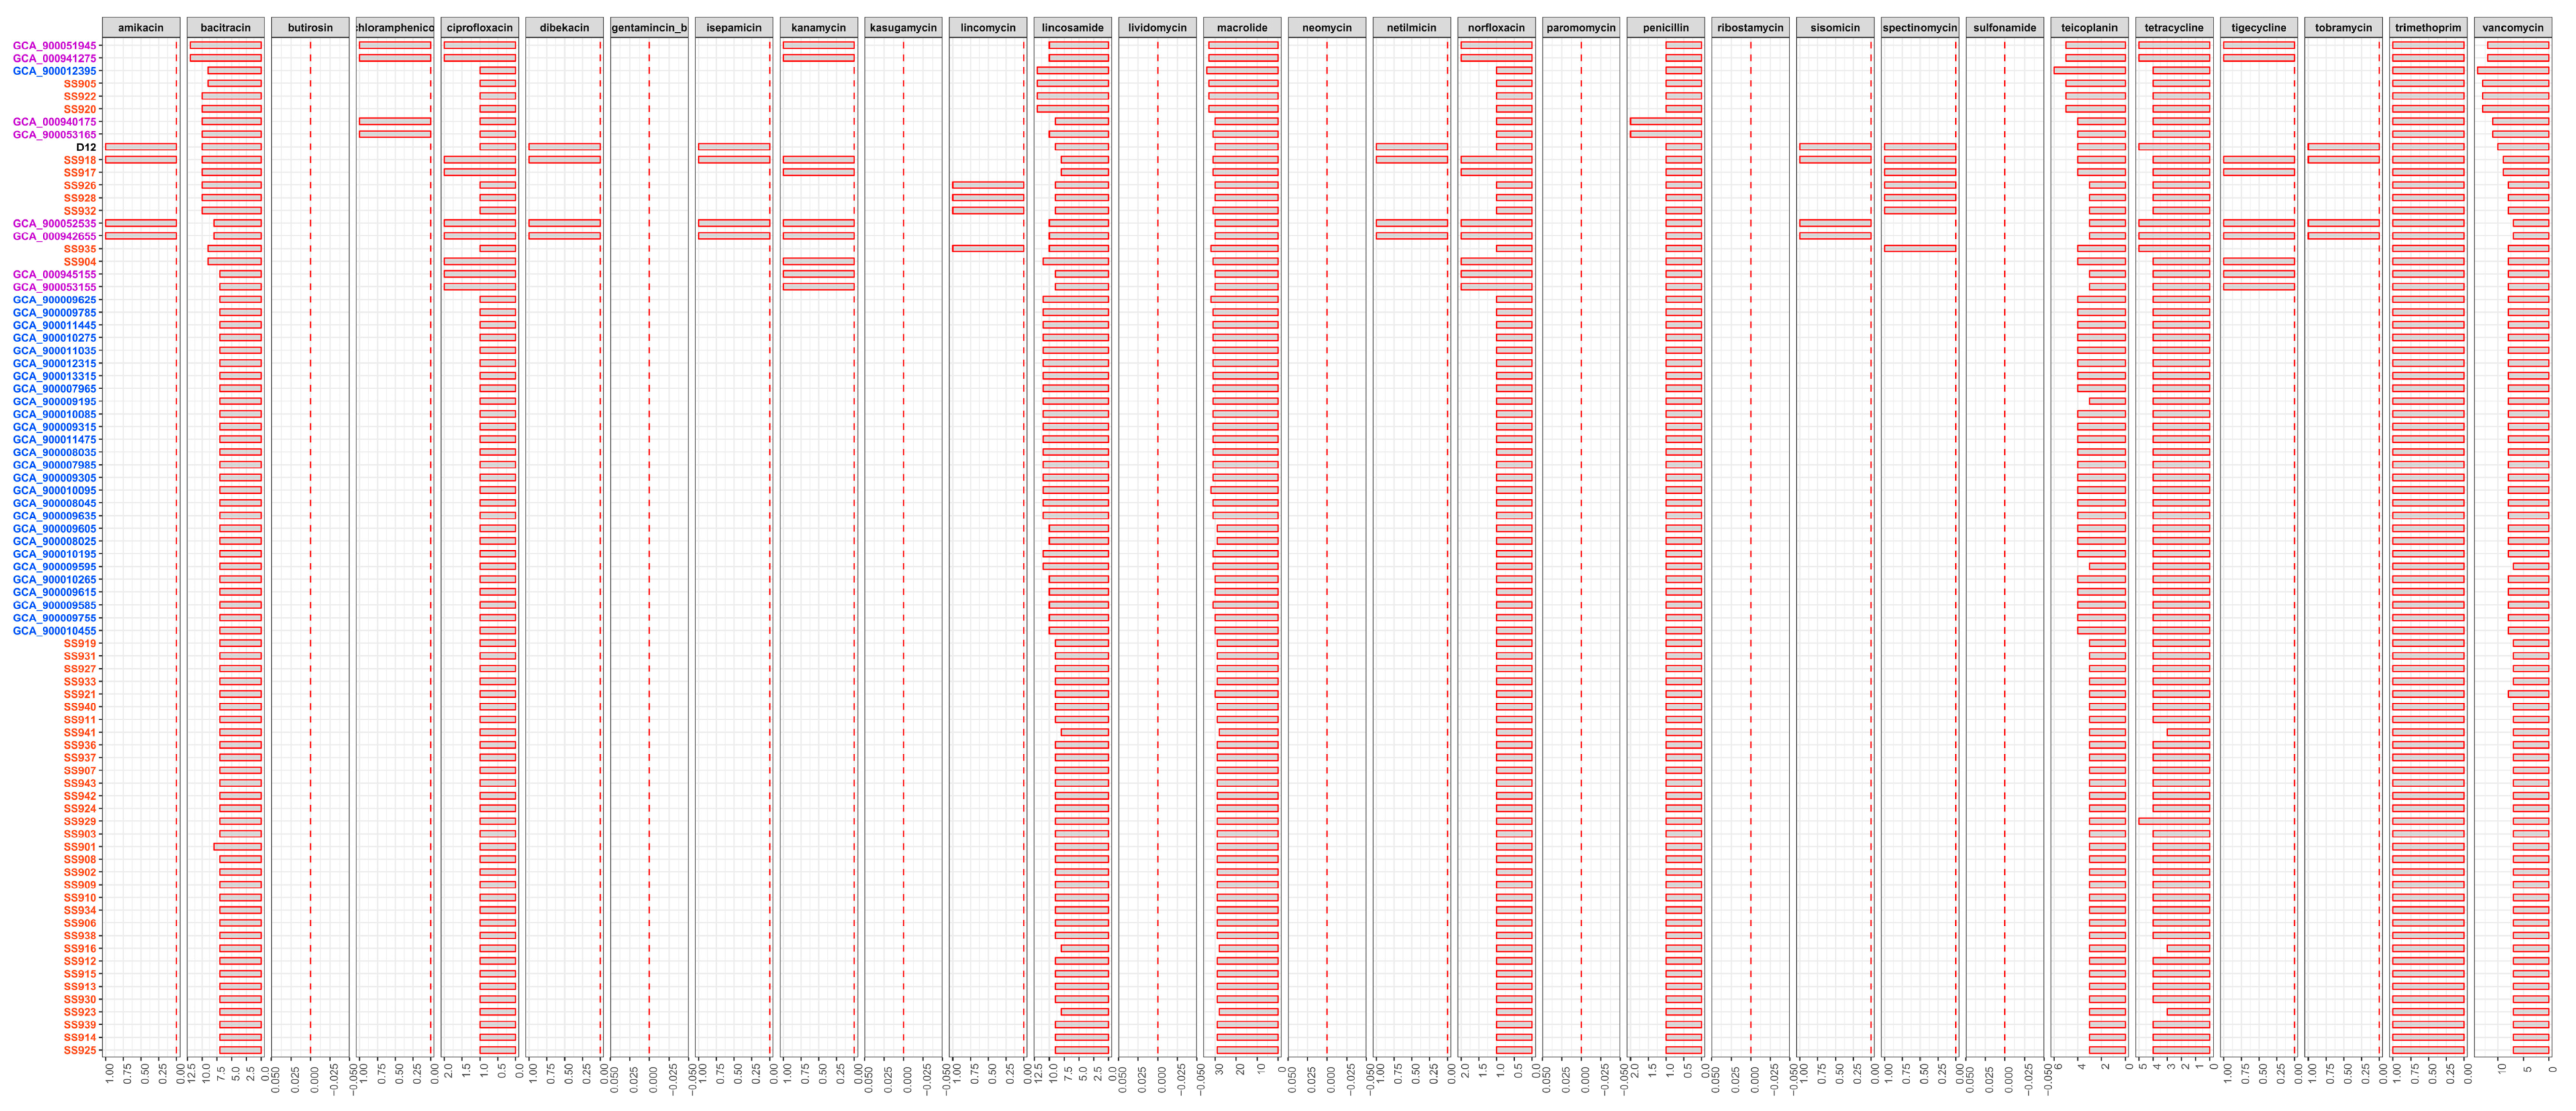Select the GCA_900012395 sample label
Image resolution: width=2576 pixels, height=1111 pixels.
point(55,71)
